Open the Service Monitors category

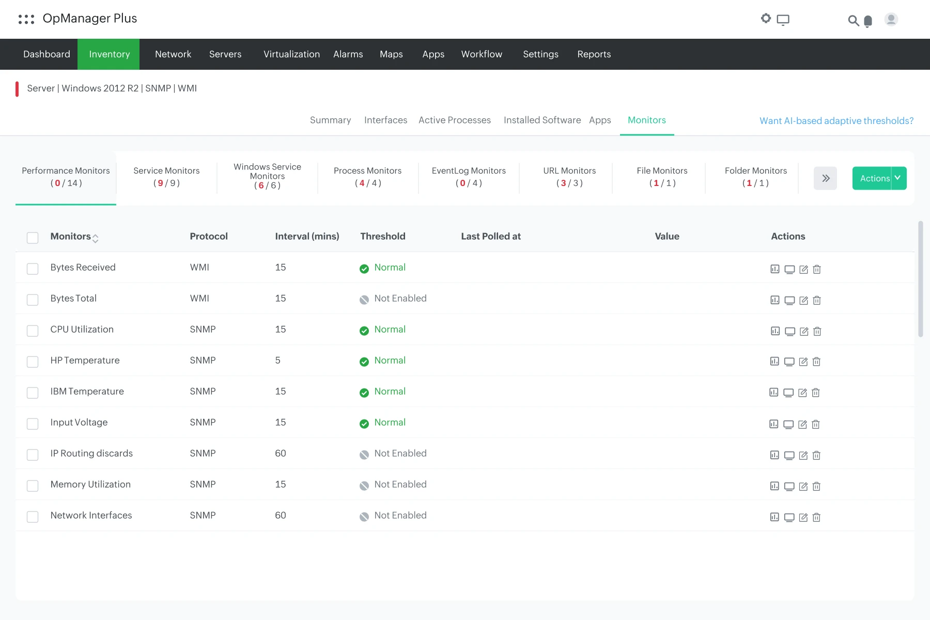click(166, 177)
